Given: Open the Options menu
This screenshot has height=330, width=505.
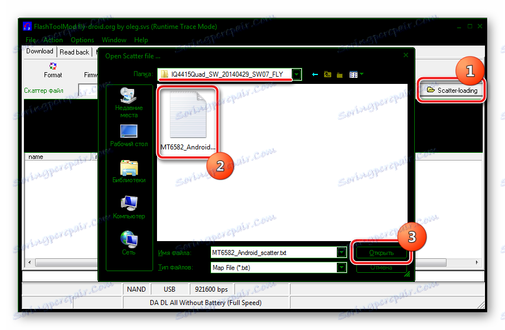Looking at the screenshot, I should 82,39.
